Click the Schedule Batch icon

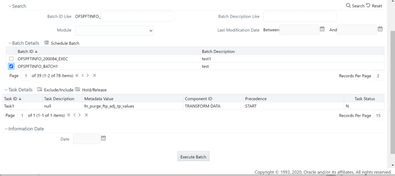click(x=46, y=43)
